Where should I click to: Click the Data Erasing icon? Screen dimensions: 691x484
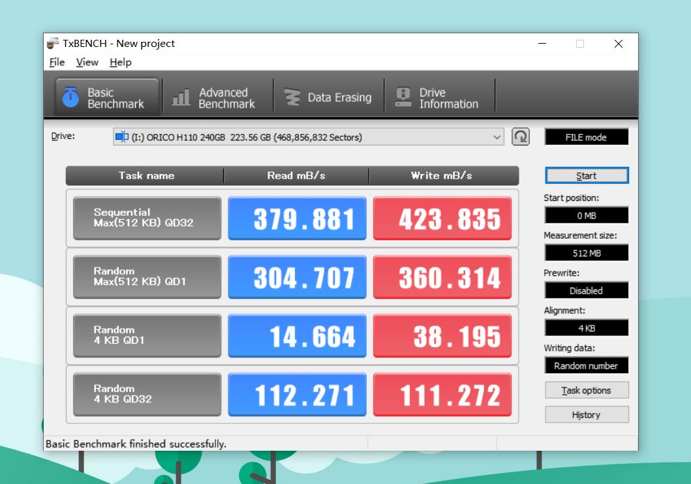click(292, 98)
